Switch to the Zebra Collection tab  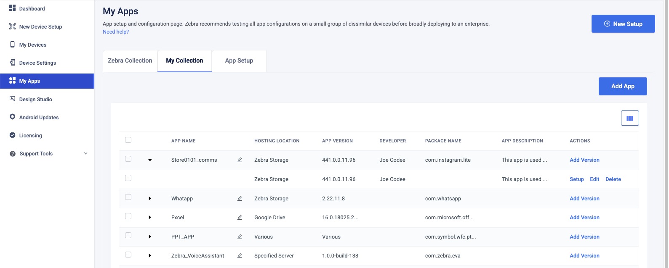130,61
